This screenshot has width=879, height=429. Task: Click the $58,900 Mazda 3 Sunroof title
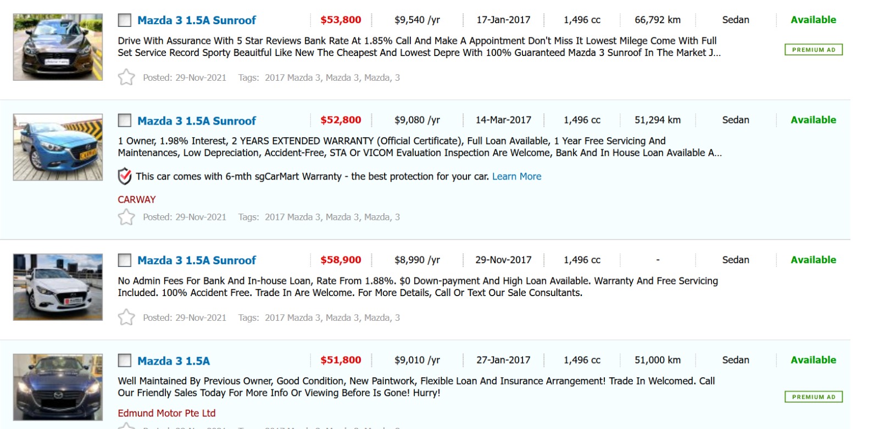pyautogui.click(x=196, y=260)
